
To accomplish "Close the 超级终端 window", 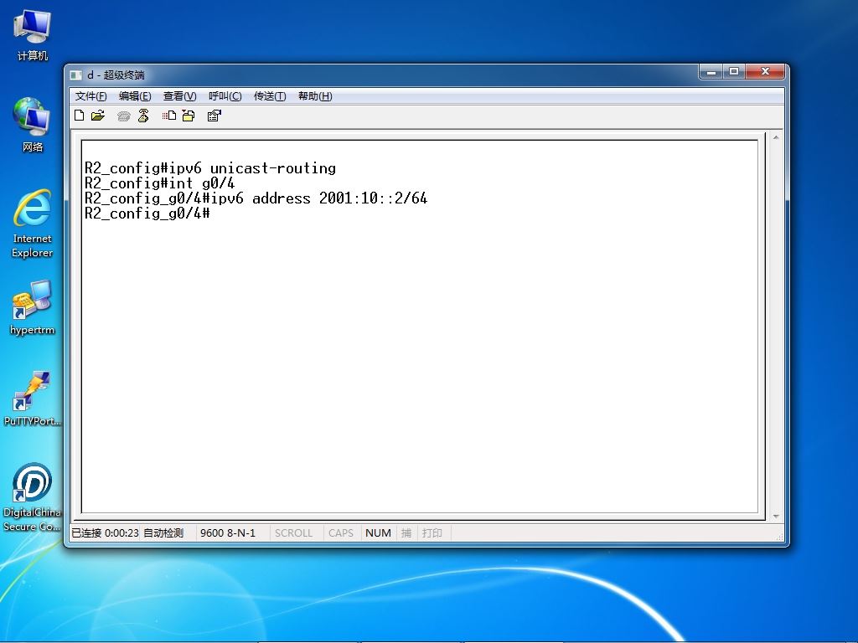I will [765, 72].
